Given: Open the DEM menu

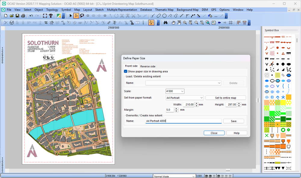Looking at the screenshot, I should 205,10.
